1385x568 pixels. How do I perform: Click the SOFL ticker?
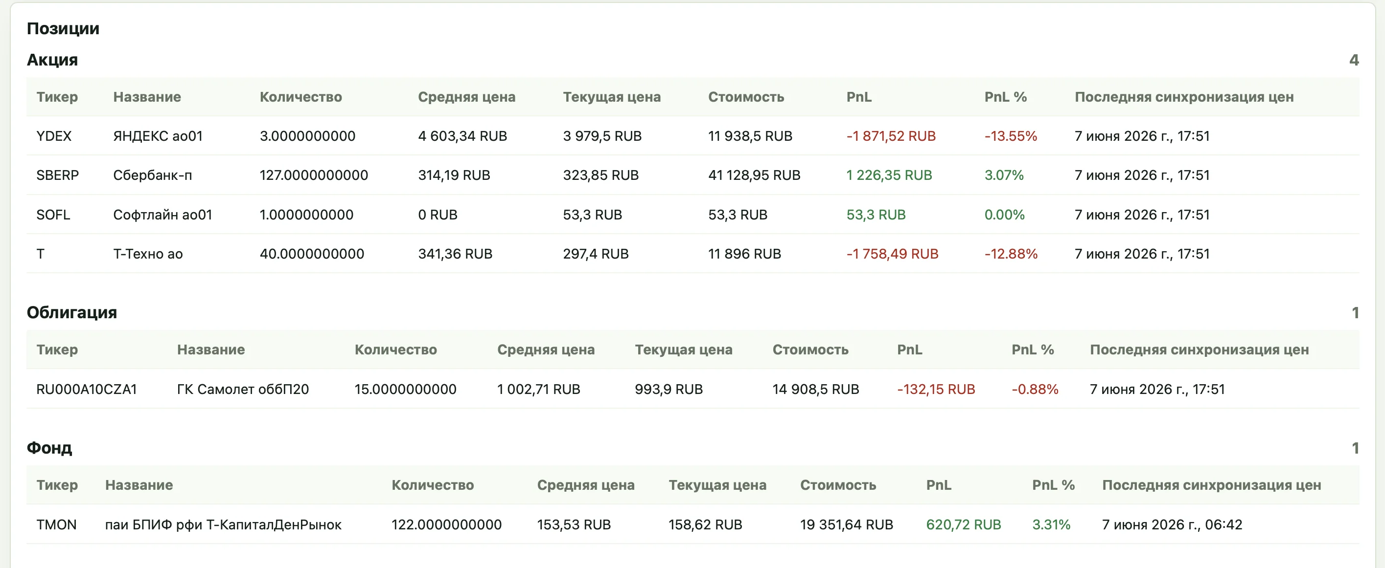click(x=53, y=215)
